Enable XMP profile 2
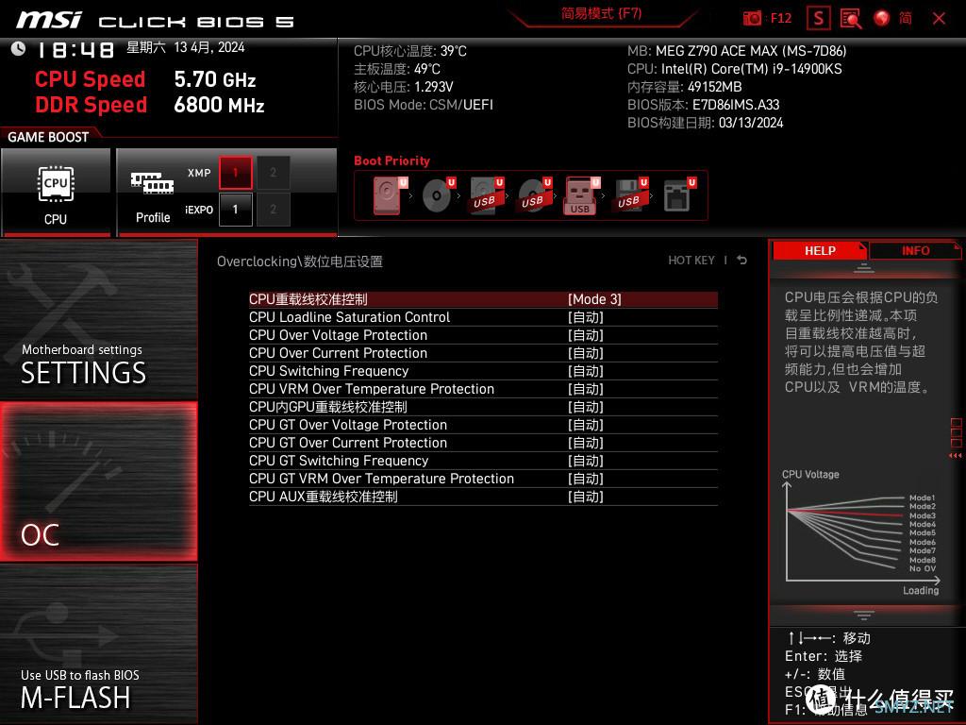The image size is (966, 725). click(x=273, y=174)
